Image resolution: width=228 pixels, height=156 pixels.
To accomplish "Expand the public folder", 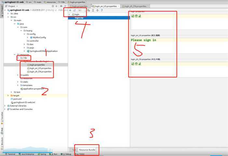I will (x=18, y=75).
